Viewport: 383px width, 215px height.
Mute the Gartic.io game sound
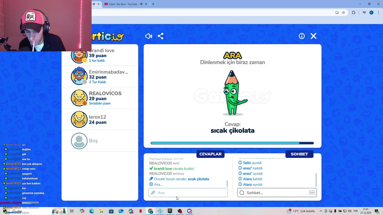click(x=149, y=36)
